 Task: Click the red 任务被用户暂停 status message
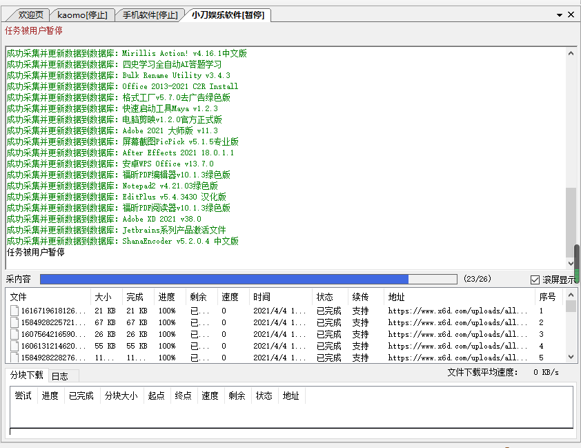[34, 30]
